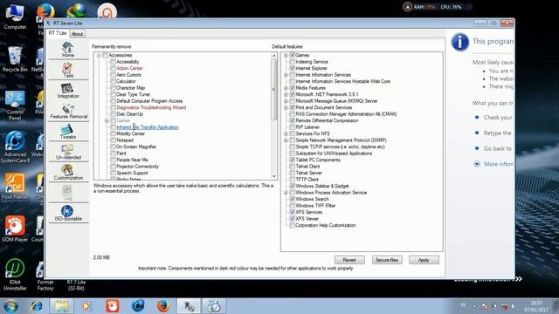Check the Paint removal checkbox
559x314 pixels.
tap(113, 154)
